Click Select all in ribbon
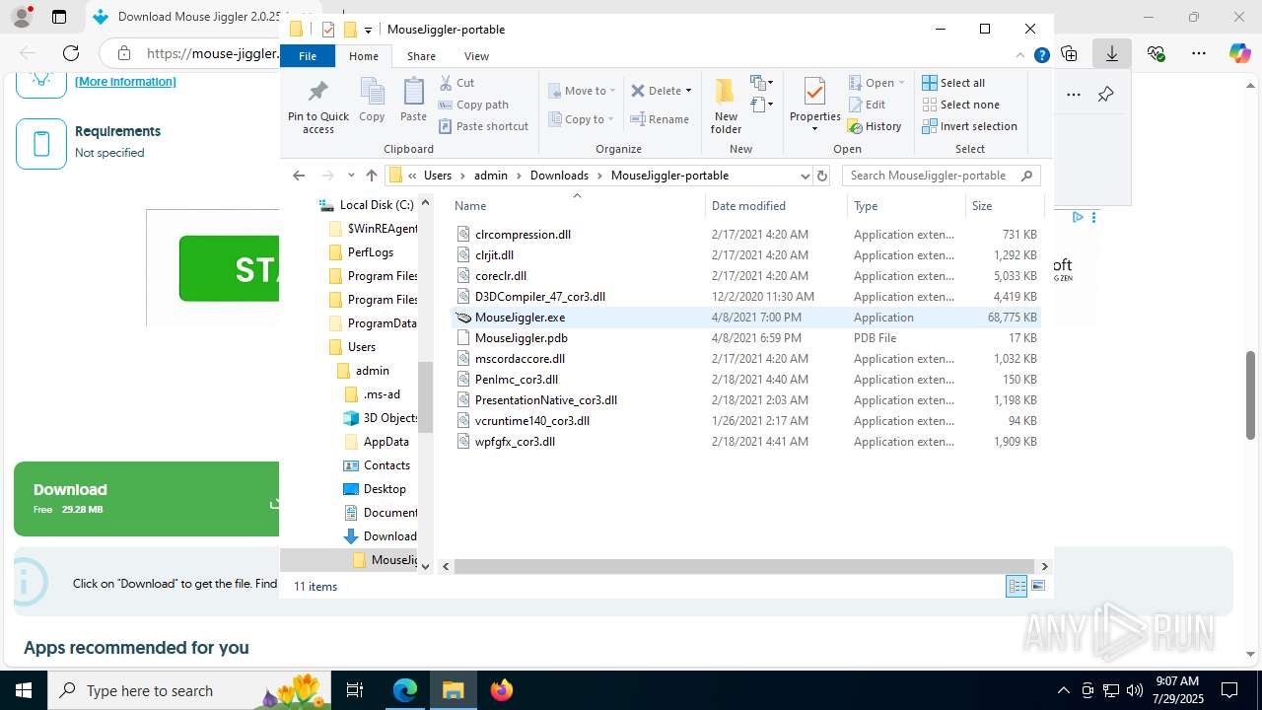 953,83
